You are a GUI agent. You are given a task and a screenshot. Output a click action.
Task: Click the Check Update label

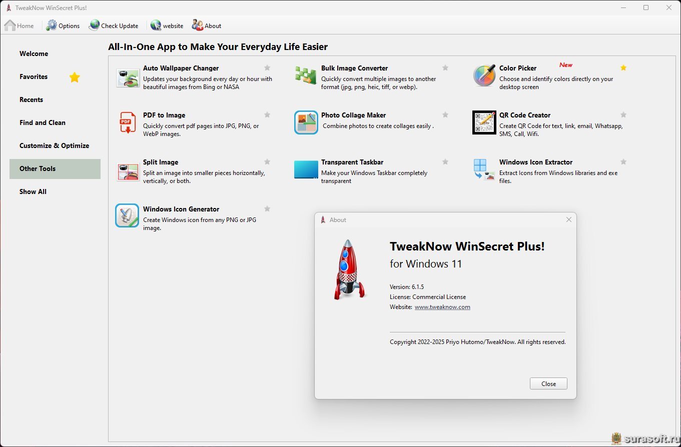(120, 26)
